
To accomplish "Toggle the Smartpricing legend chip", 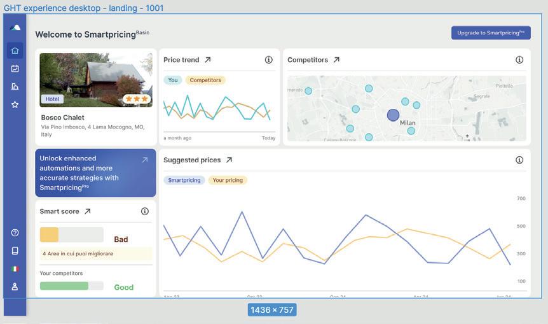I will (x=184, y=180).
